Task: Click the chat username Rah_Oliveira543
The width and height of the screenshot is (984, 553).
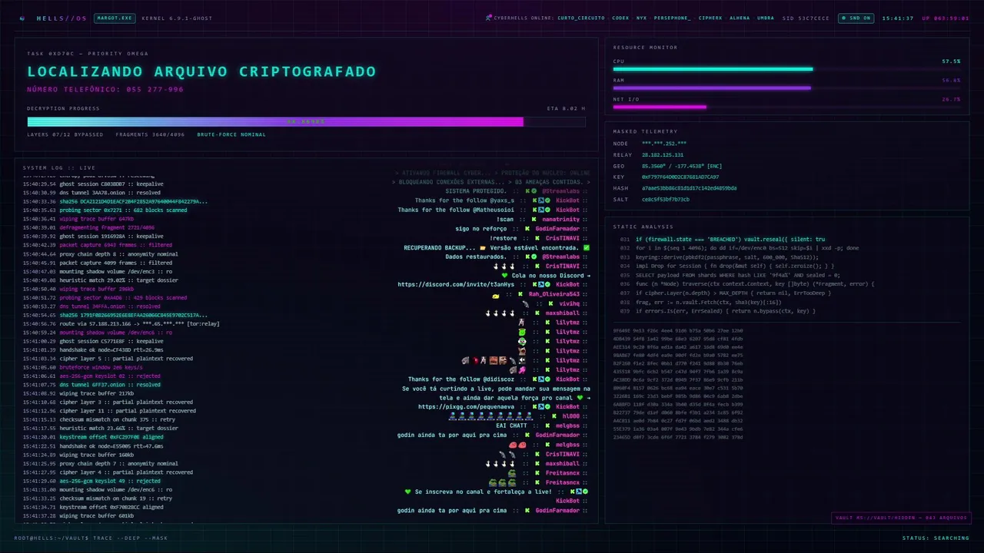Action: point(553,294)
